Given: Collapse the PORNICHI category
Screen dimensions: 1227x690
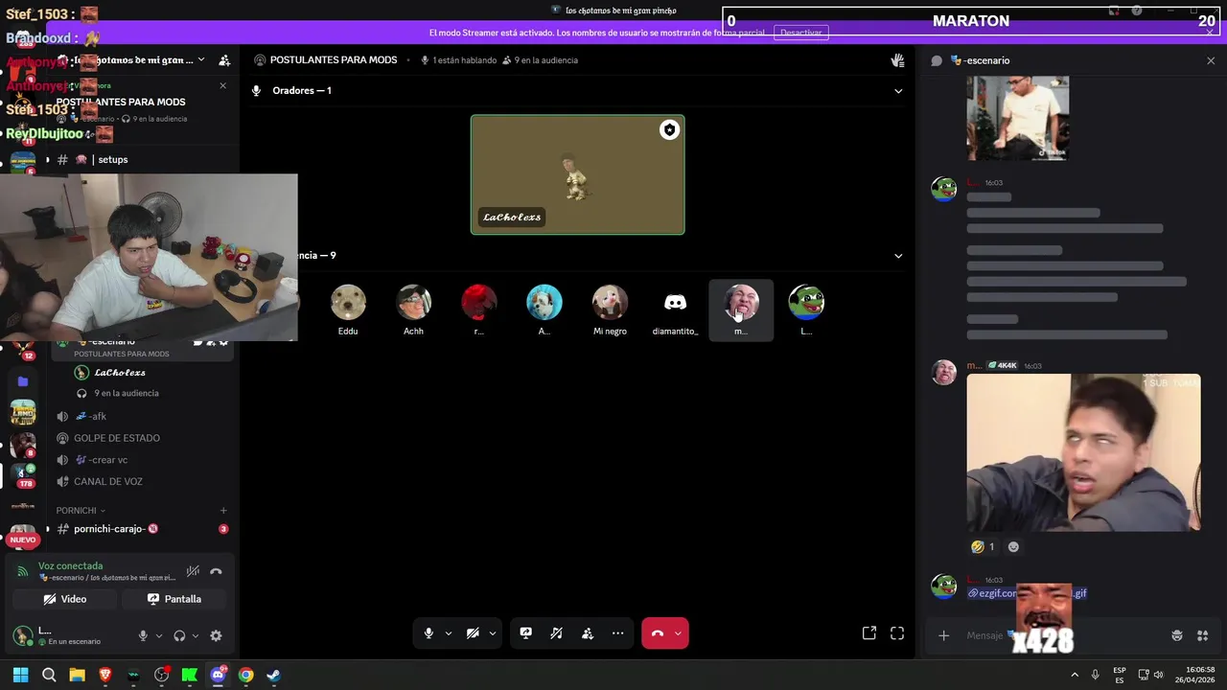Looking at the screenshot, I should 81,511.
